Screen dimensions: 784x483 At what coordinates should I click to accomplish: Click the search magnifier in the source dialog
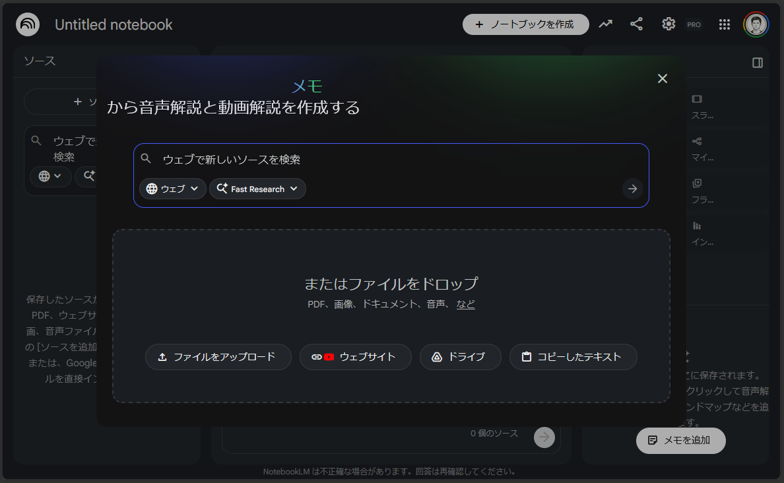[147, 158]
